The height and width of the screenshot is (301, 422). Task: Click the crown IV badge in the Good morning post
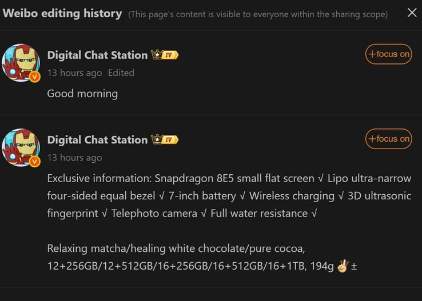pos(165,55)
